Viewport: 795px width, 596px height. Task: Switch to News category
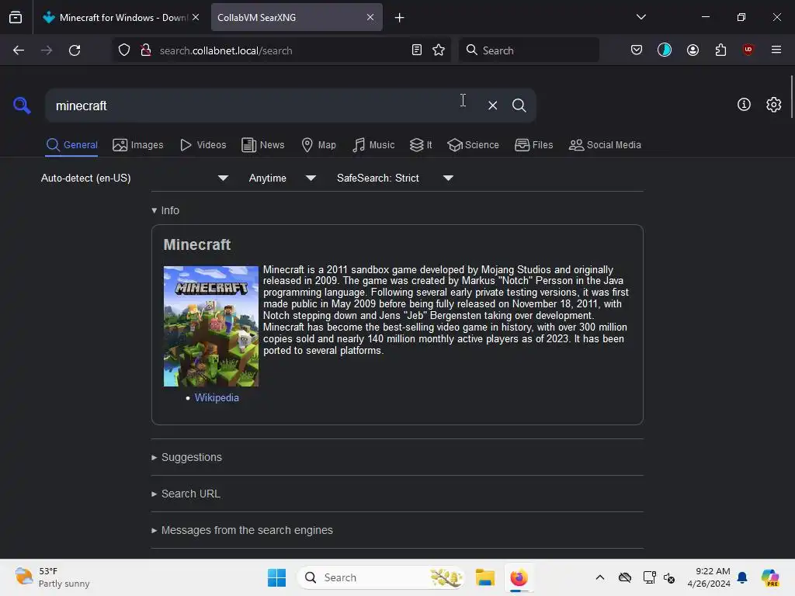(x=263, y=145)
